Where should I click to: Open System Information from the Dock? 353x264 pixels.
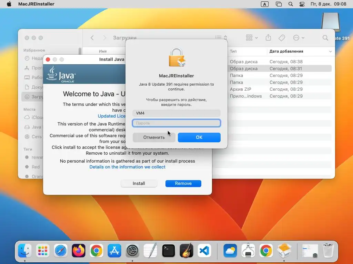point(248,251)
